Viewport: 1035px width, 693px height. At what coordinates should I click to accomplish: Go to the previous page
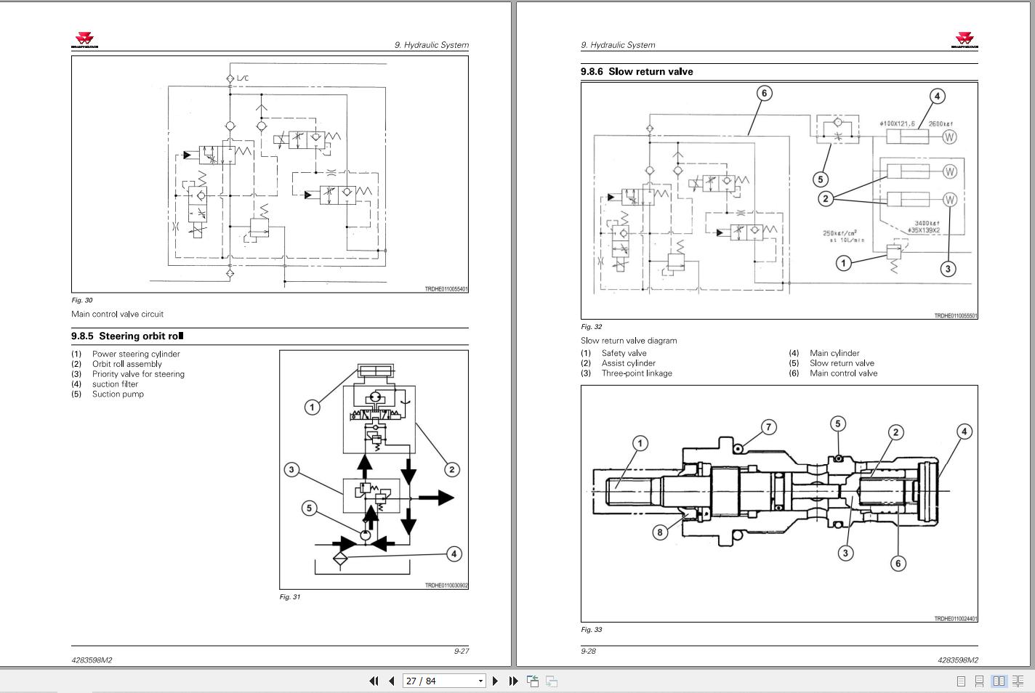point(392,681)
